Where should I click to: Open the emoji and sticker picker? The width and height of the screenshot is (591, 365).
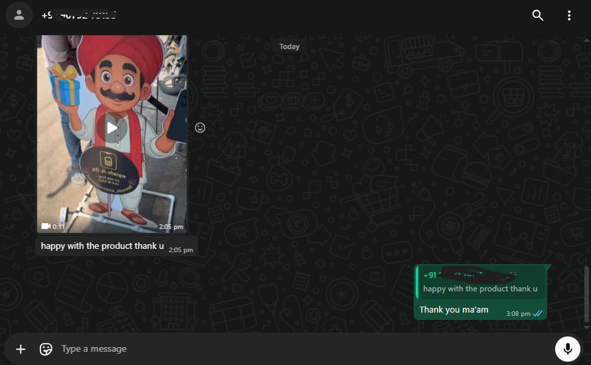pos(46,349)
